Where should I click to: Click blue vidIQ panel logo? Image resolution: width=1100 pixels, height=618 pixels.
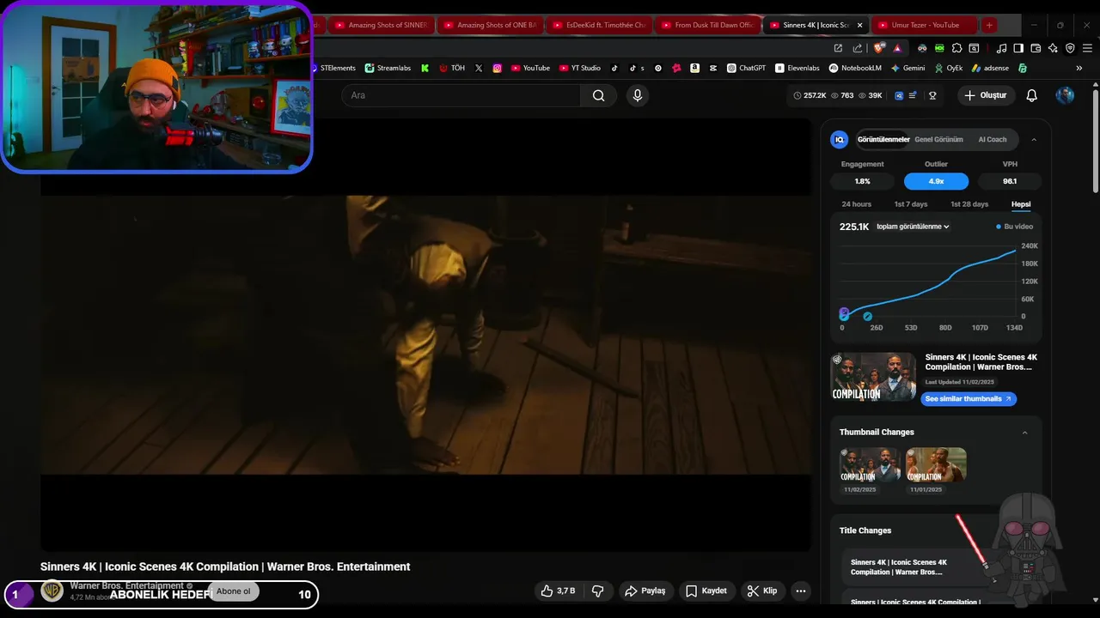click(840, 139)
